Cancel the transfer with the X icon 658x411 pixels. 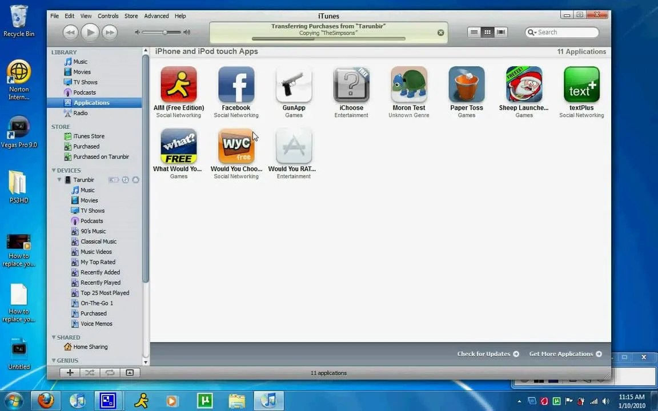[440, 33]
